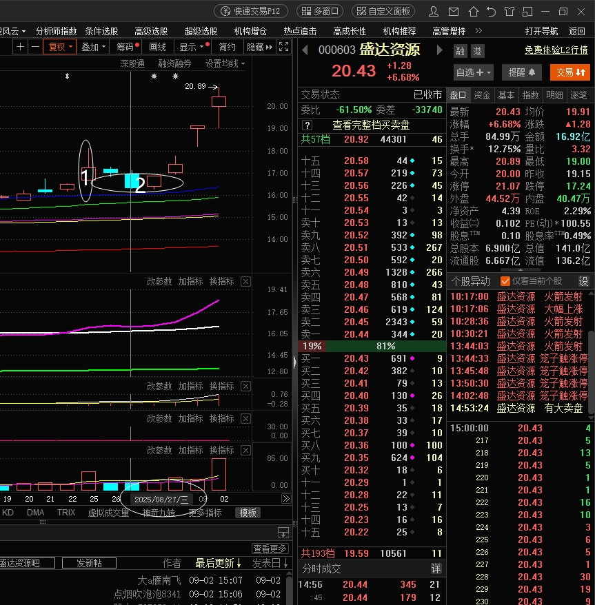Click 打开导航 navigation button
Viewport: 595px width, 605px height.
click(x=541, y=31)
